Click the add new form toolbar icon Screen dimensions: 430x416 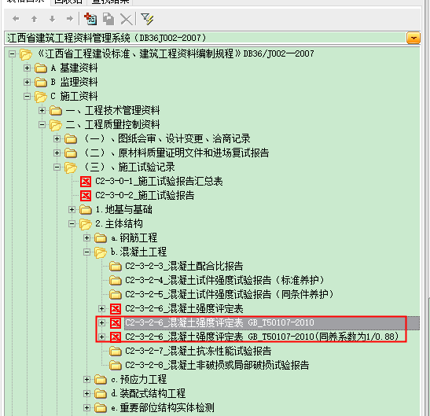90,19
